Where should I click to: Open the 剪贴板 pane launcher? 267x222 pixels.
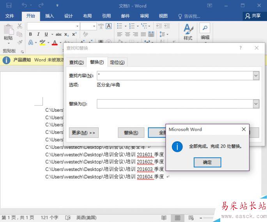pos(22,51)
